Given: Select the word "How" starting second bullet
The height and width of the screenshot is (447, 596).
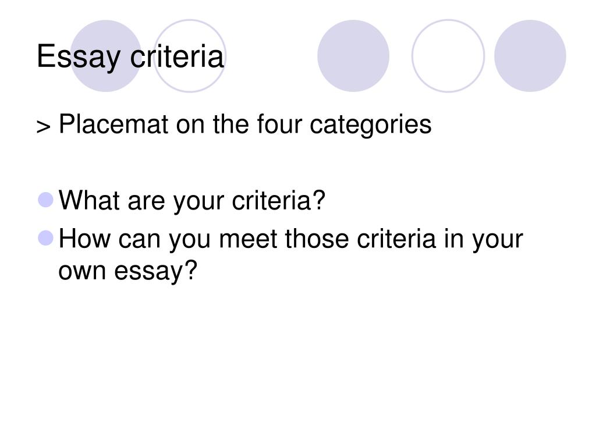Looking at the screenshot, I should coord(84,239).
